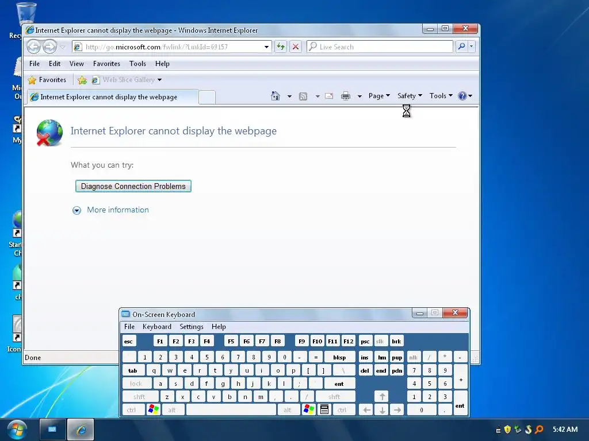This screenshot has height=441, width=589.
Task: Go back with the IE back arrow
Action: point(33,47)
